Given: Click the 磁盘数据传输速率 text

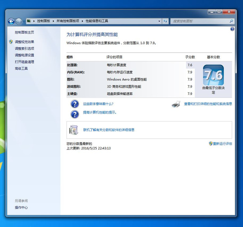Looking at the screenshot, I should 120,94.
